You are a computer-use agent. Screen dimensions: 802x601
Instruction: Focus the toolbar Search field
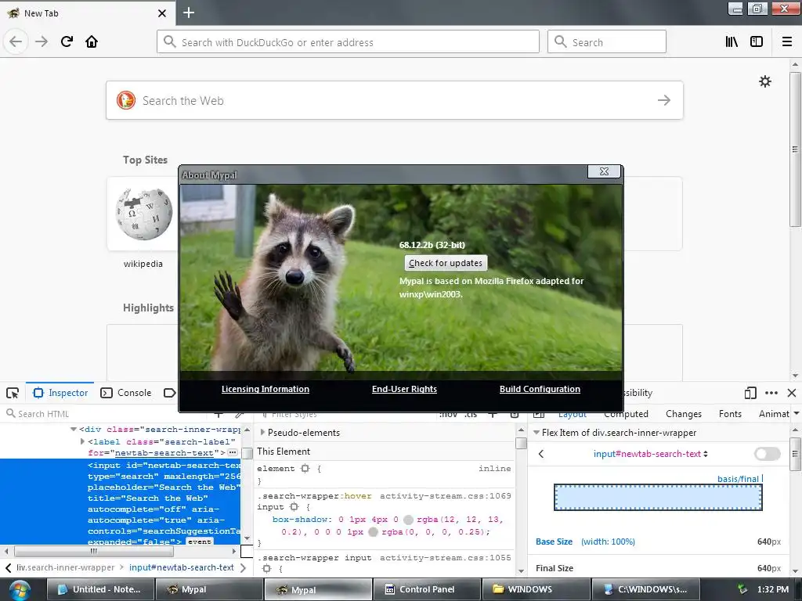607,42
